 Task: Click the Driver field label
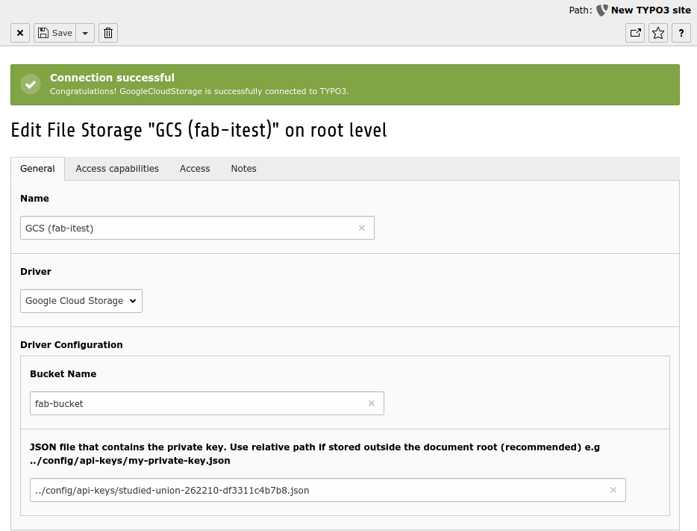(x=36, y=272)
